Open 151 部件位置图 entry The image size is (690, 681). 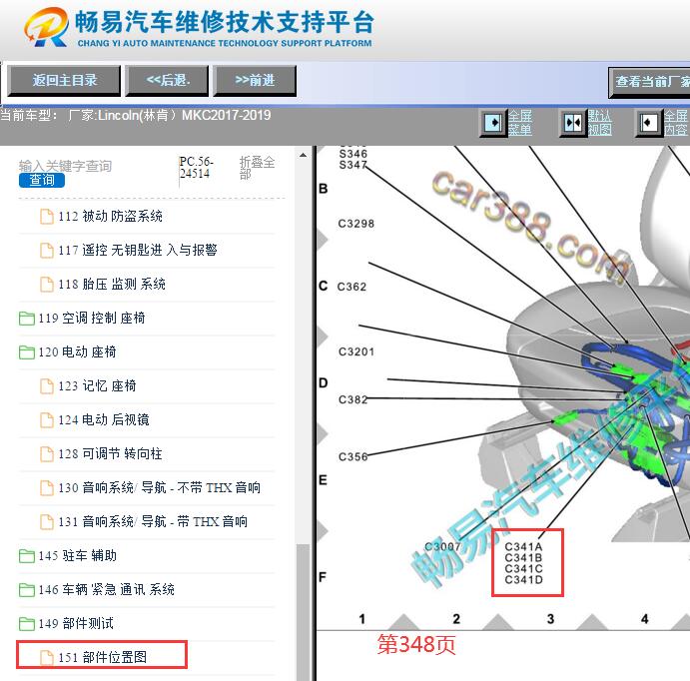point(103,658)
